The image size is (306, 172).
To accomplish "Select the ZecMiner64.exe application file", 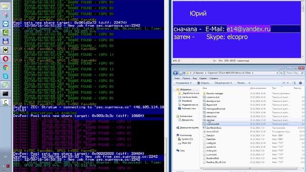I will tap(214, 128).
